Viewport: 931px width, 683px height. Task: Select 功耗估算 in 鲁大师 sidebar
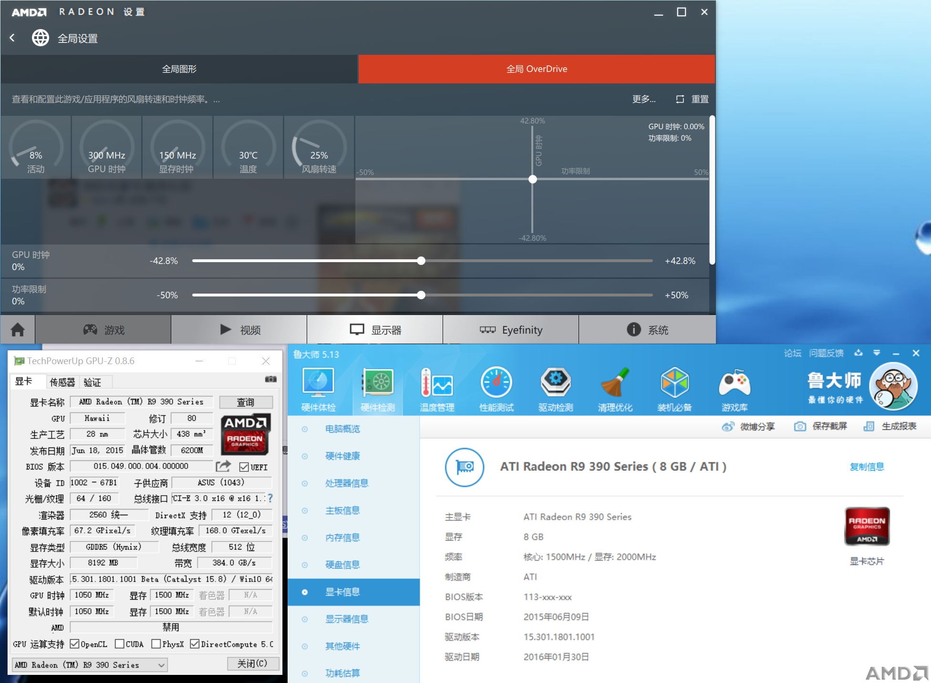point(353,673)
